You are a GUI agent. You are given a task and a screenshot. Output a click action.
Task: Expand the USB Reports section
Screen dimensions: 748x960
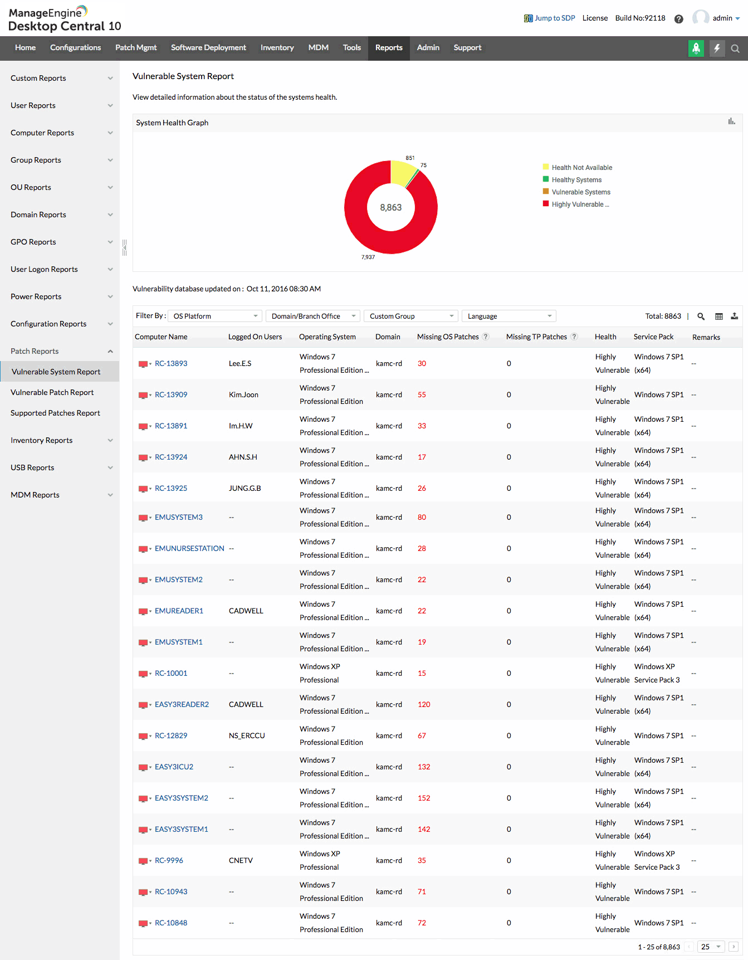pyautogui.click(x=60, y=467)
